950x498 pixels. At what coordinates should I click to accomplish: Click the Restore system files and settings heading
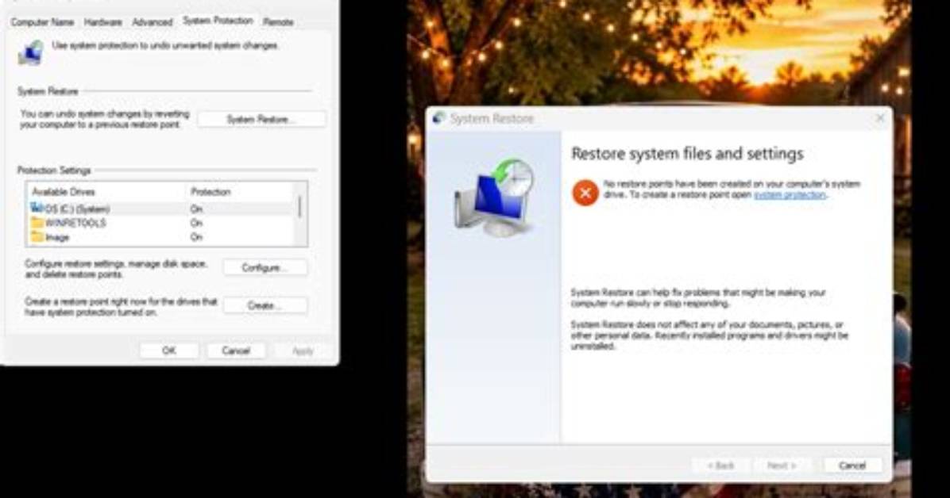click(687, 154)
